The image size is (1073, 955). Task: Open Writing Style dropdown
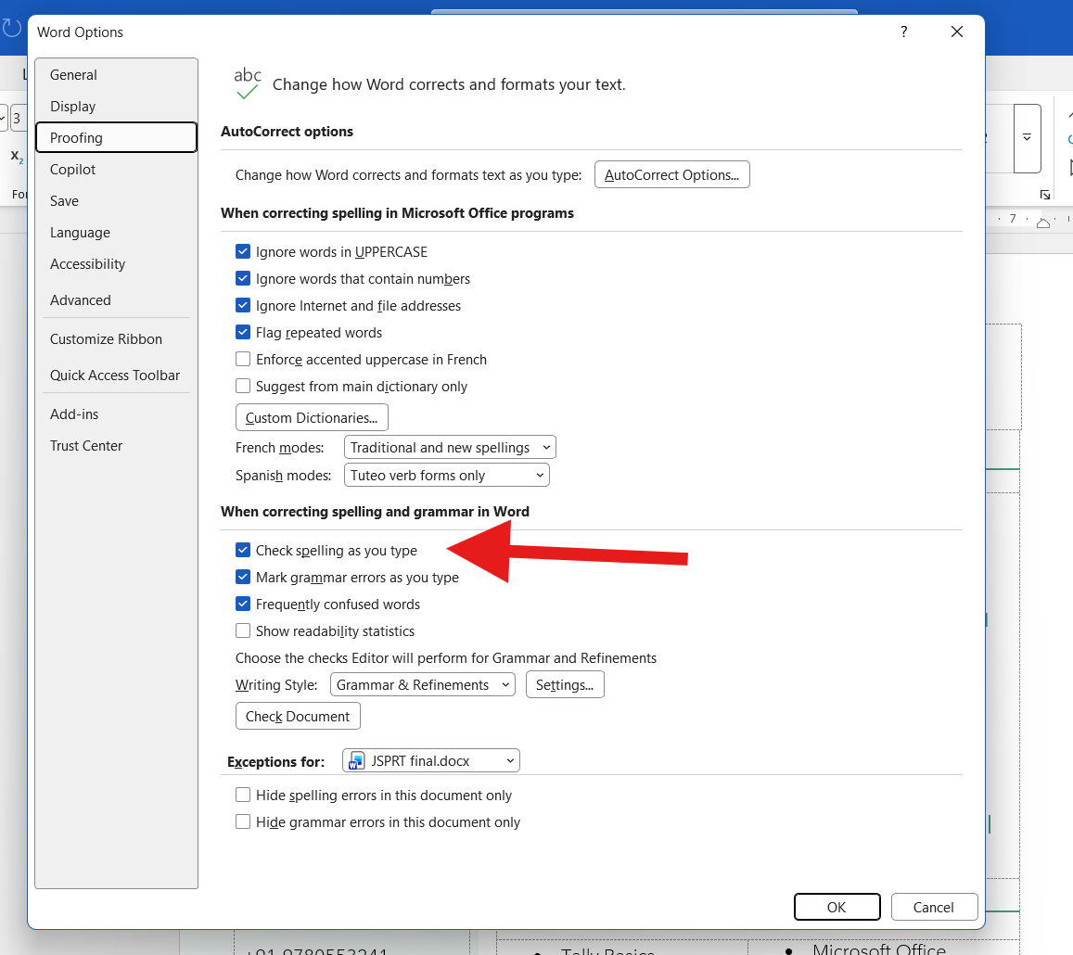(x=422, y=685)
